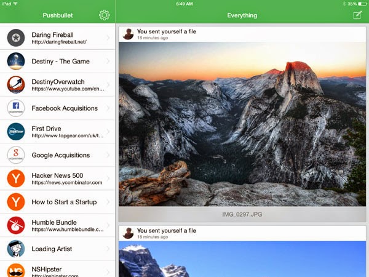Tap the Google Acquisitions channel icon
Screen dimensions: 369x277
tap(16, 155)
